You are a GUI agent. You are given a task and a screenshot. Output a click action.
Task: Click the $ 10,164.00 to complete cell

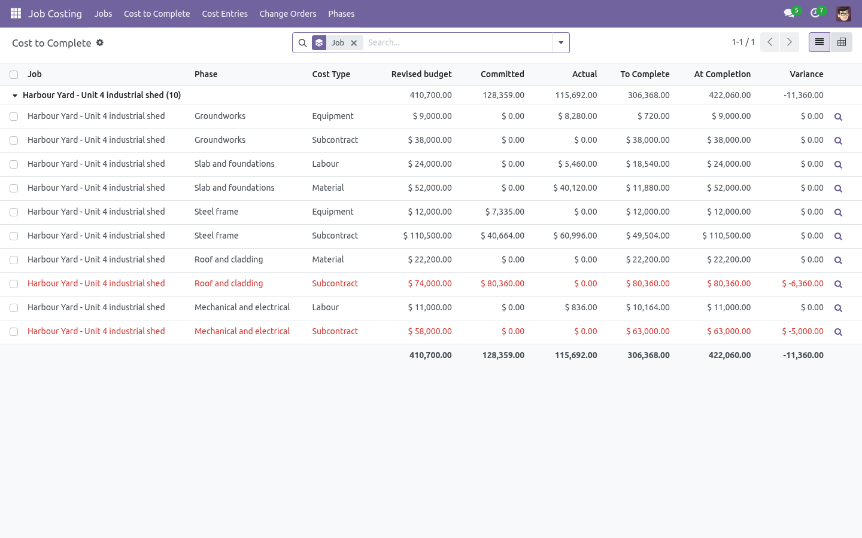click(648, 307)
